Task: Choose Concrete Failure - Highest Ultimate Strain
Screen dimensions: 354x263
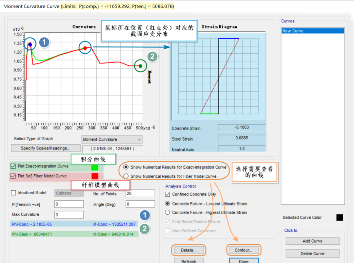Action: coord(167,212)
